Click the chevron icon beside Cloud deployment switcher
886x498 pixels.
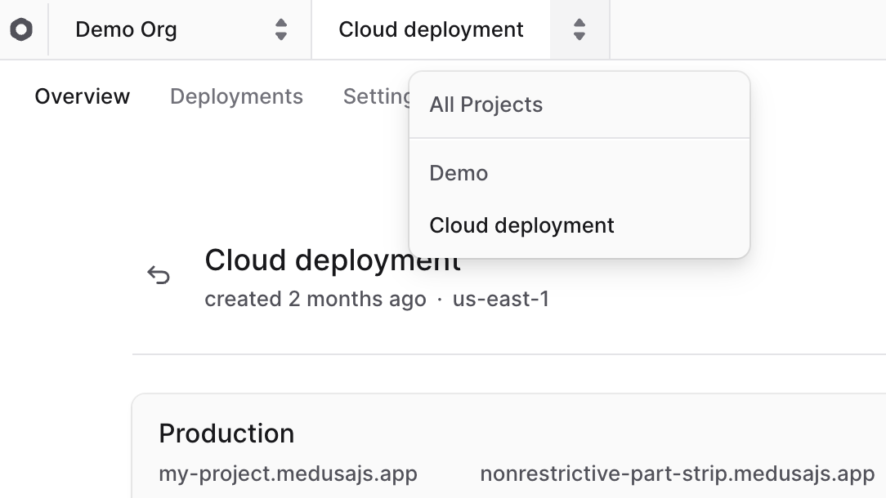579,29
